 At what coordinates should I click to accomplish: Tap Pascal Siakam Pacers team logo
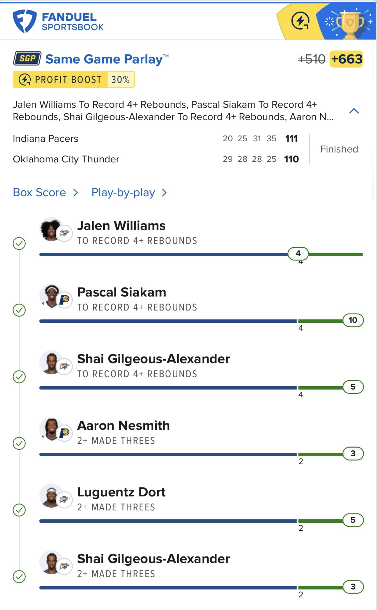pos(64,300)
